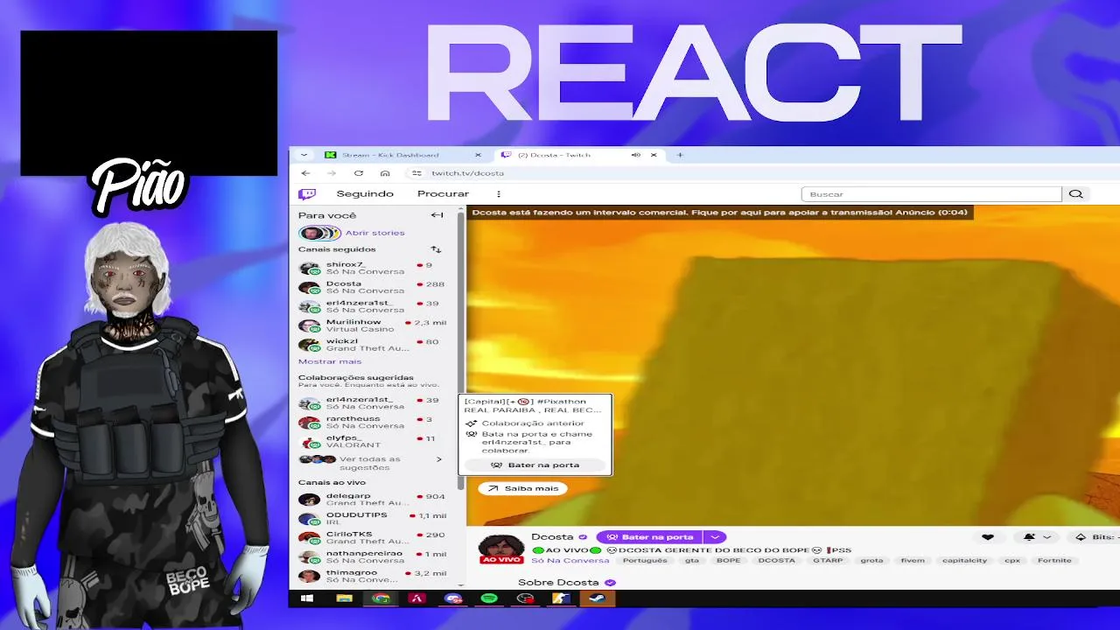1120x630 pixels.
Task: Expand arrow beside Bater na porta
Action: [716, 537]
